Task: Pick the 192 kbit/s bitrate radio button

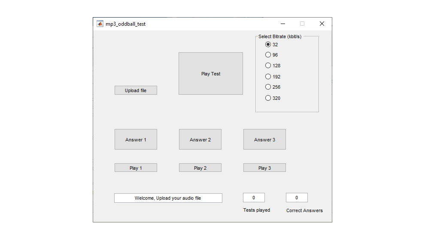Action: (x=273, y=77)
